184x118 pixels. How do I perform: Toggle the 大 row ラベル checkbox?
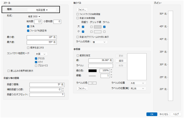pyautogui.click(x=104, y=27)
